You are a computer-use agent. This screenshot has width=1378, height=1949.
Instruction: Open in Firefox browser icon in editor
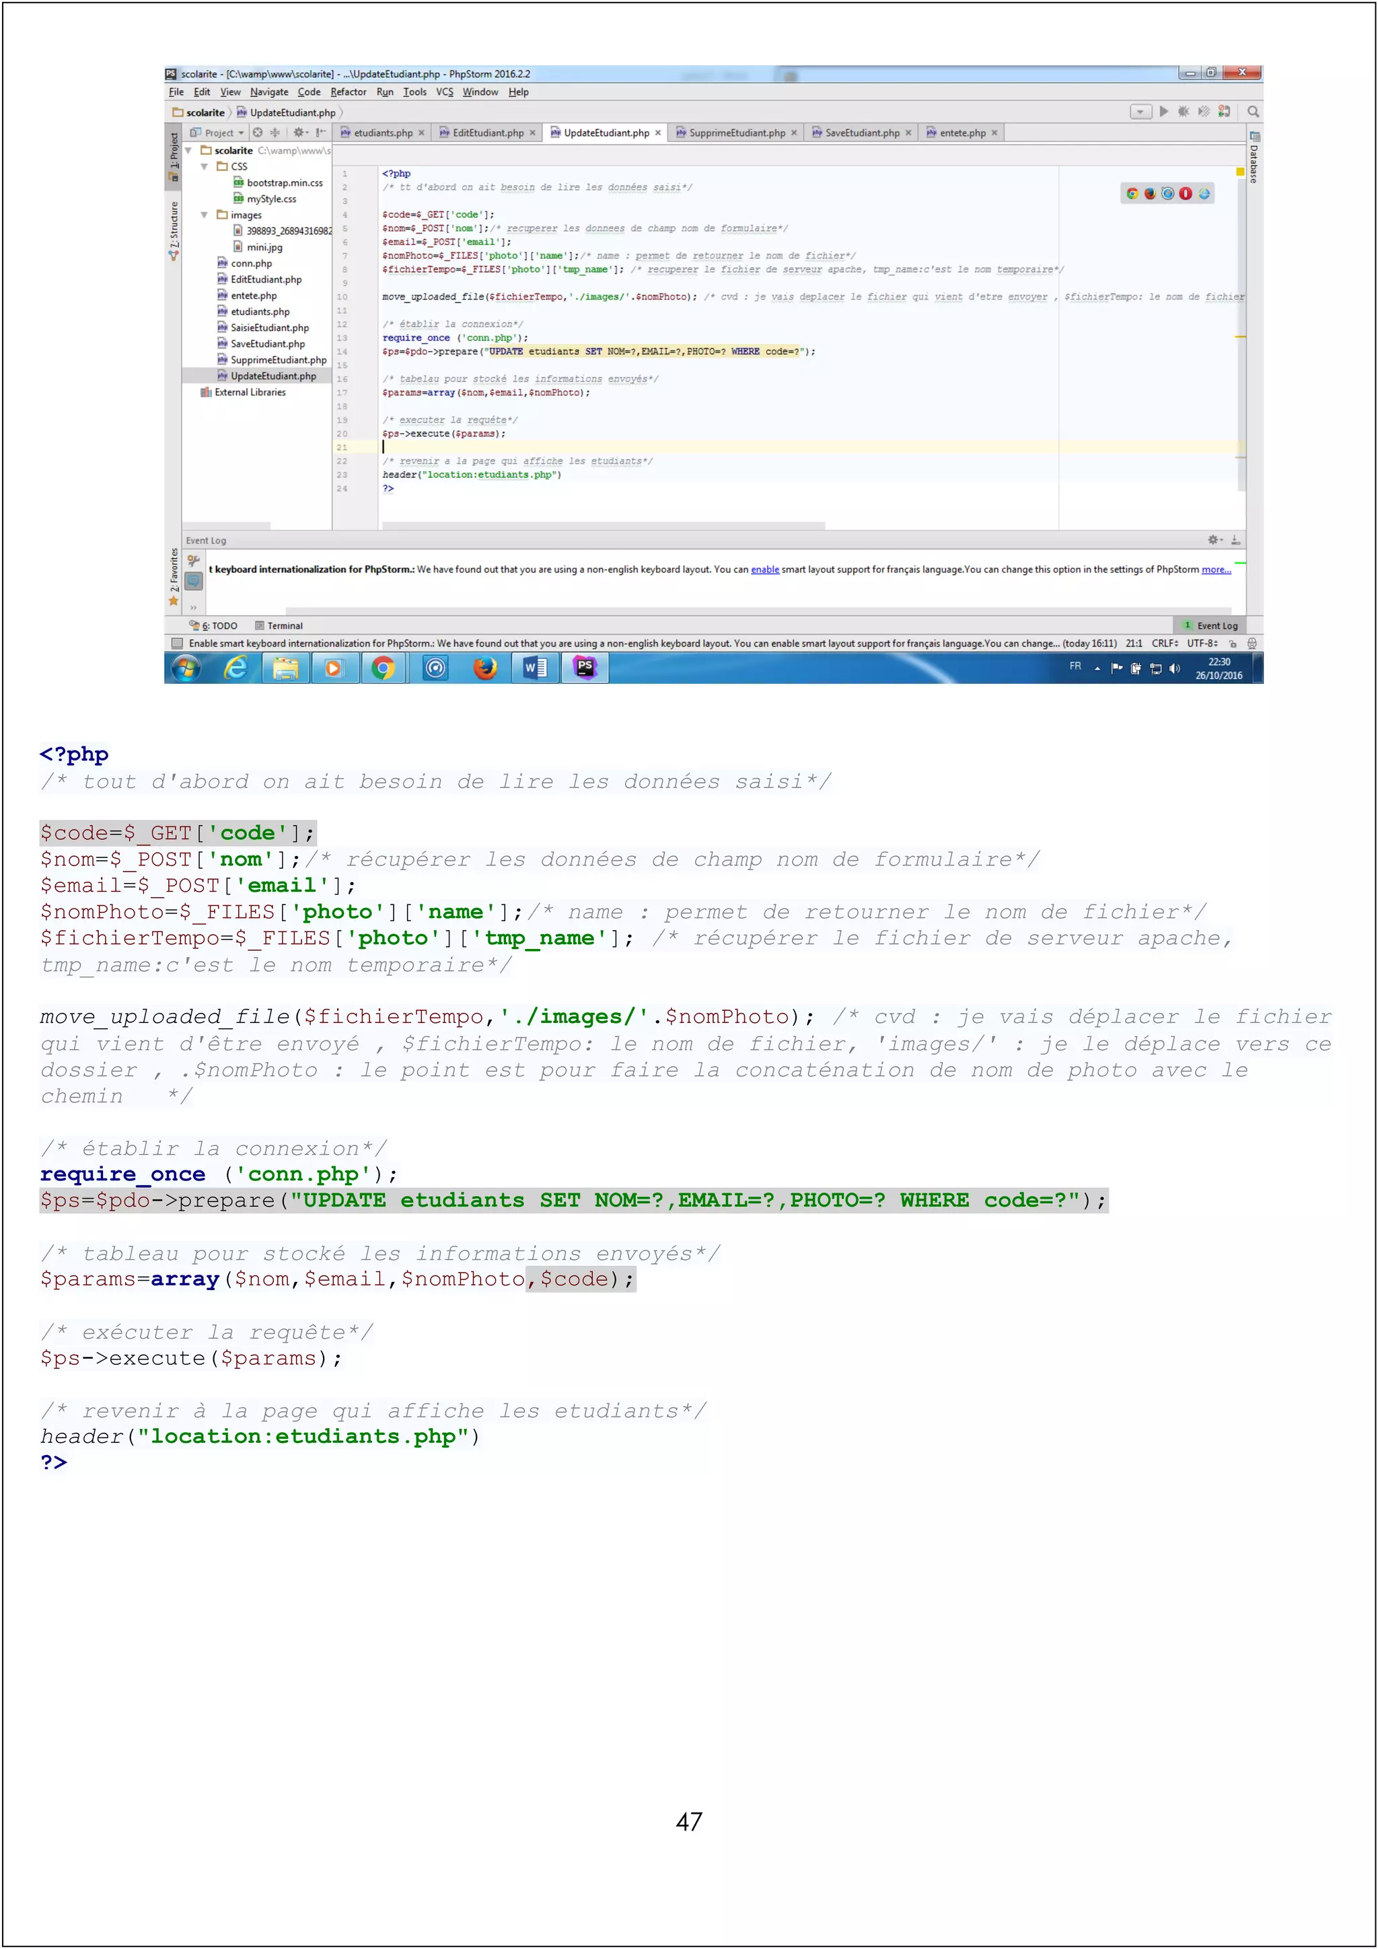click(x=1150, y=194)
